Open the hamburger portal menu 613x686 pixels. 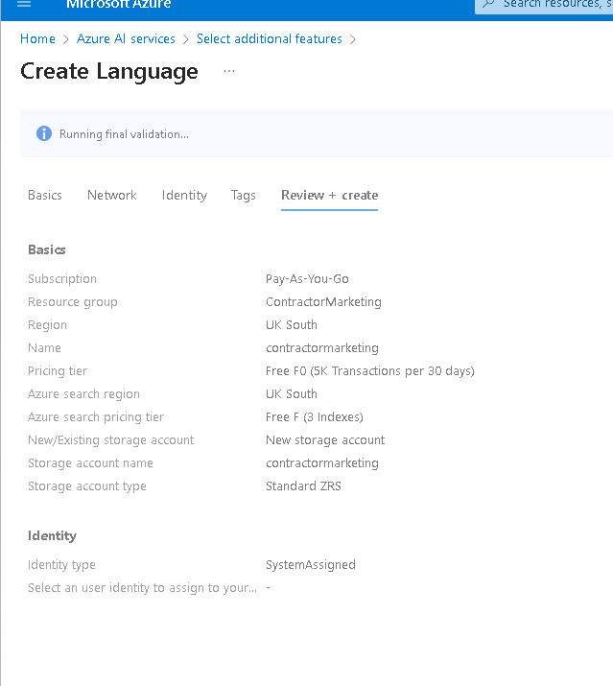tap(24, 4)
